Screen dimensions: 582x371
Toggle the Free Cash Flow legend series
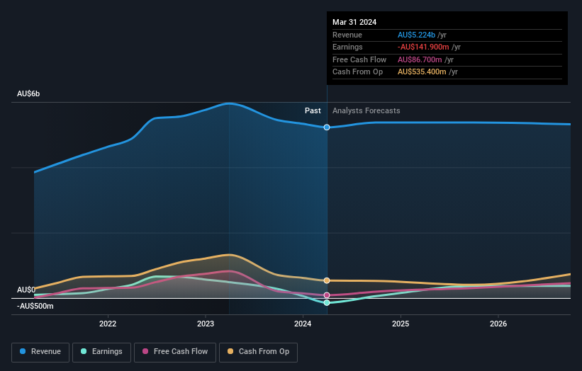pos(175,352)
